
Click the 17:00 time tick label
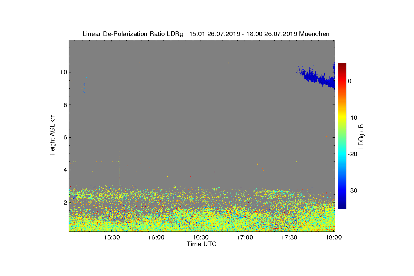point(245,237)
